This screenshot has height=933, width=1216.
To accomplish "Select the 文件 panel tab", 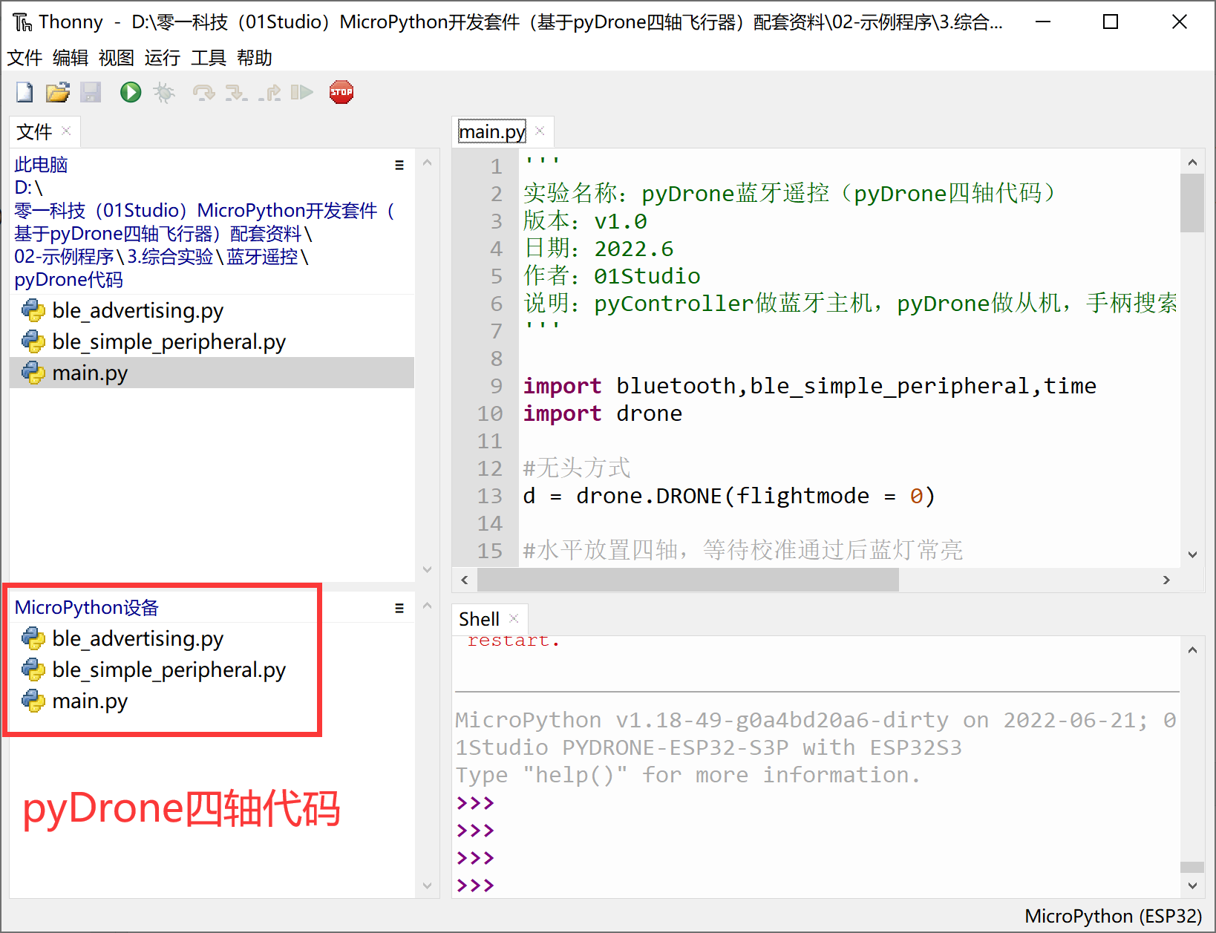I will click(x=34, y=131).
